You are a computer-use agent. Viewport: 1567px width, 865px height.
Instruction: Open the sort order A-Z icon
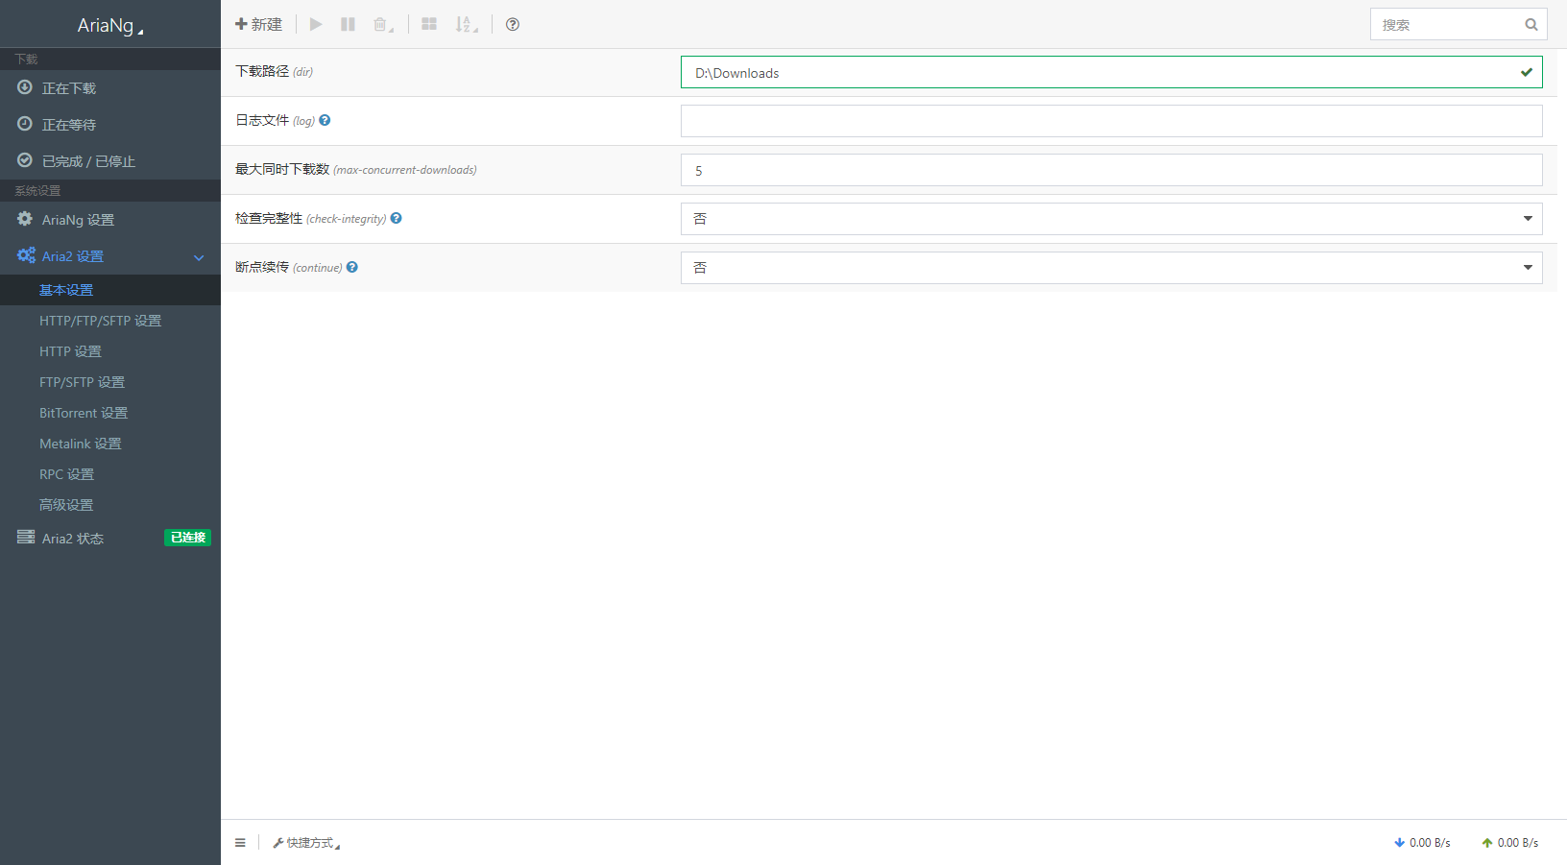466,24
